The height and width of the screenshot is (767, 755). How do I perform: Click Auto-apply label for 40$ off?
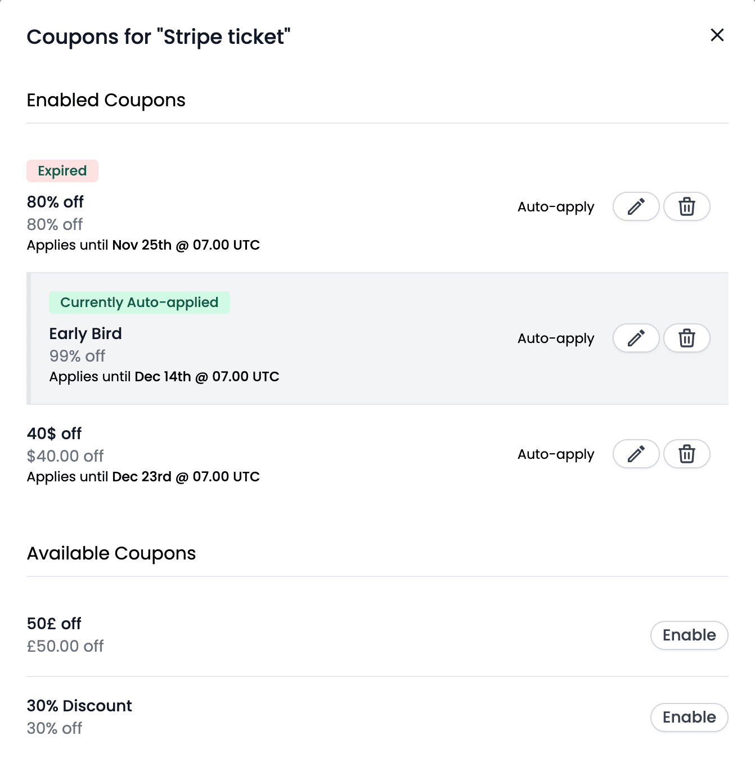click(x=556, y=454)
